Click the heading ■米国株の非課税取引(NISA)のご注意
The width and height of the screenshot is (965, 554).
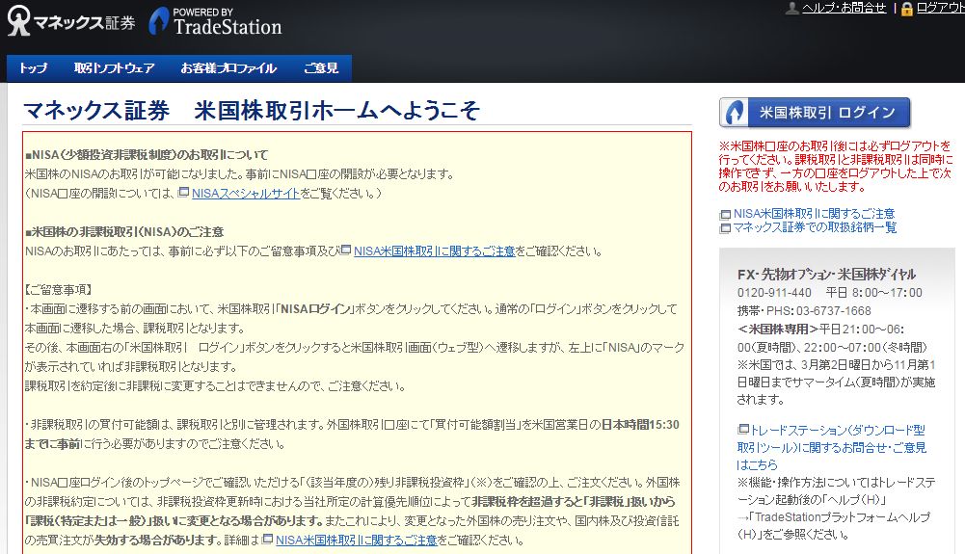point(124,232)
